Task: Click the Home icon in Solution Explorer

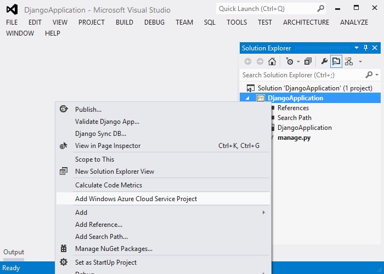Action: (x=272, y=61)
